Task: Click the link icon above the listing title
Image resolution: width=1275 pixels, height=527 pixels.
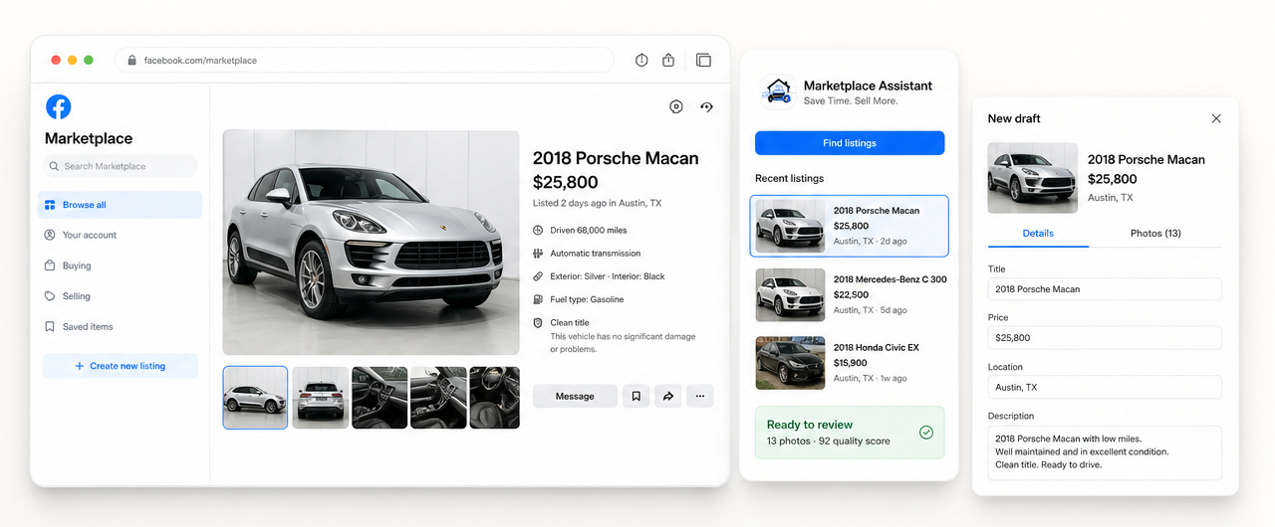Action: 707,106
